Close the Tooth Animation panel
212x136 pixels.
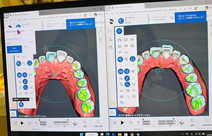pyautogui.click(x=32, y=30)
